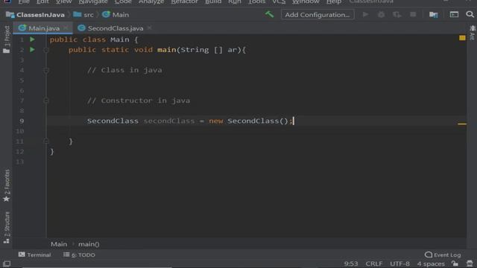This screenshot has width=477, height=268.
Task: Open the Terminal tool window
Action: point(34,255)
